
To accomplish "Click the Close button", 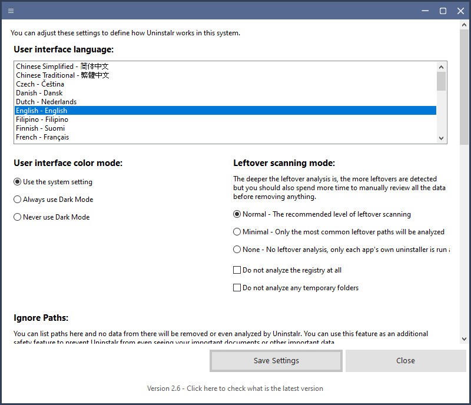I will pyautogui.click(x=406, y=361).
